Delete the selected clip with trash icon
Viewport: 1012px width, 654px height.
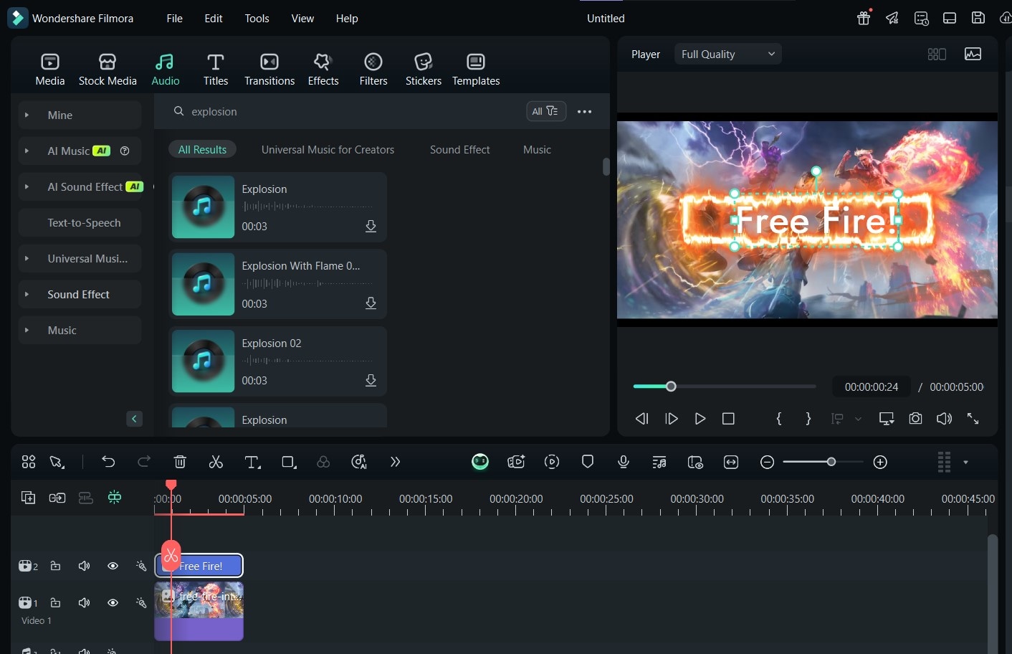coord(180,462)
